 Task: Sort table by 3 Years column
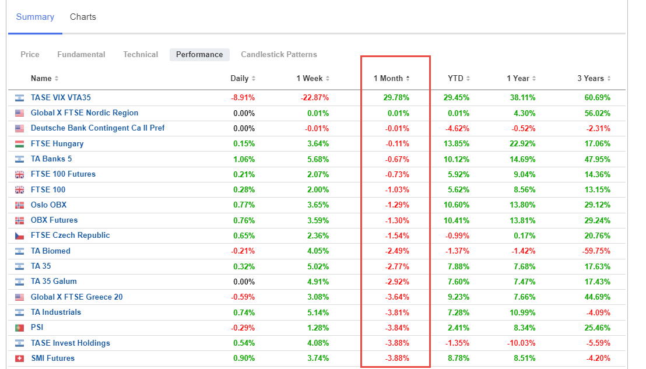(594, 78)
